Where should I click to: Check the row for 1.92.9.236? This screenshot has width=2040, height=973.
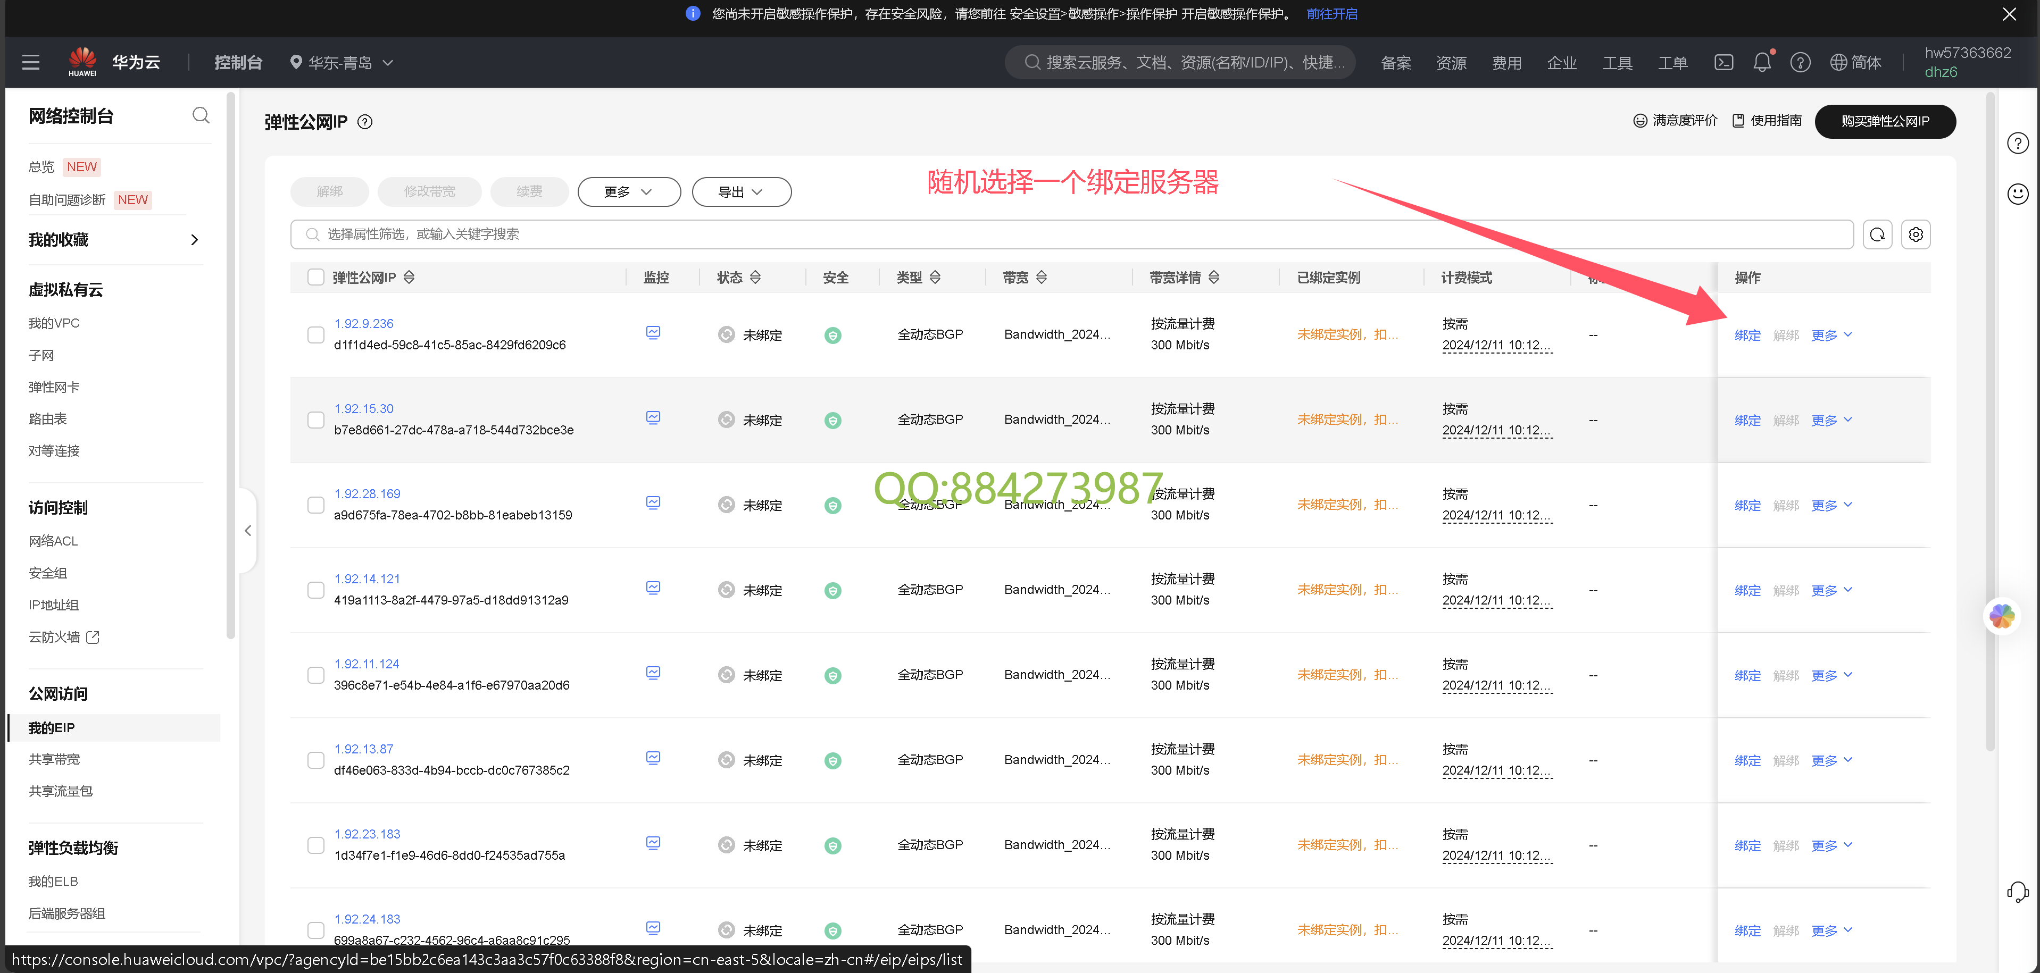tap(316, 335)
